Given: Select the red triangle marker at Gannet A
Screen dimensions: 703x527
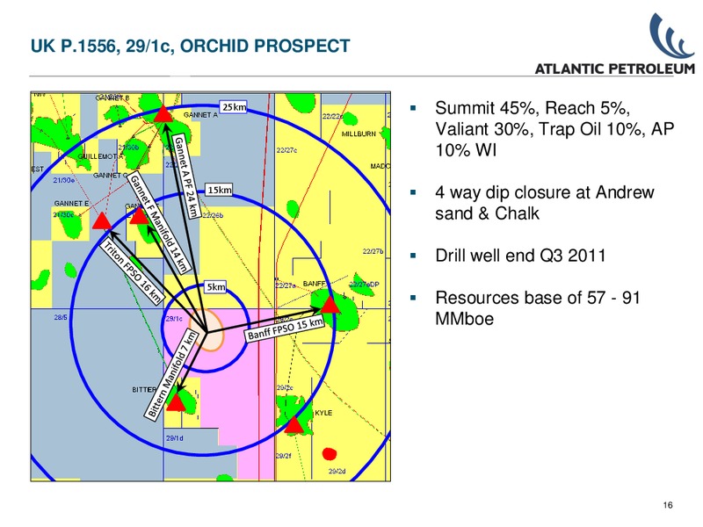Looking at the screenshot, I should 163,114.
